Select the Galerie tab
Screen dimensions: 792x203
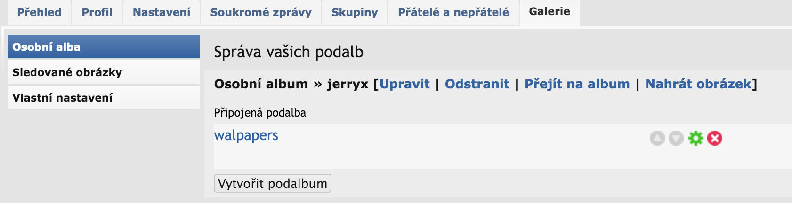(x=550, y=12)
